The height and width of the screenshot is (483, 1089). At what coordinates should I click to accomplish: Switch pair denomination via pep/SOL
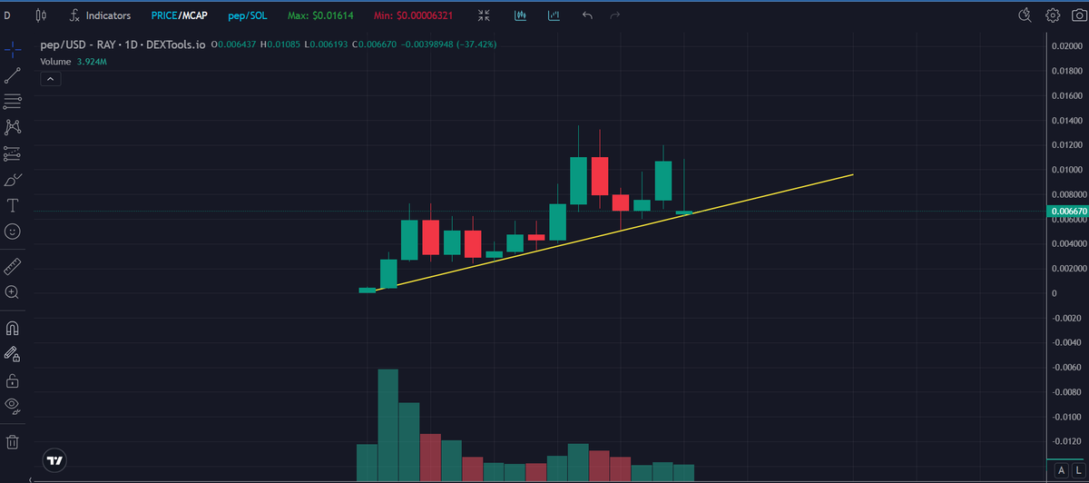click(247, 15)
